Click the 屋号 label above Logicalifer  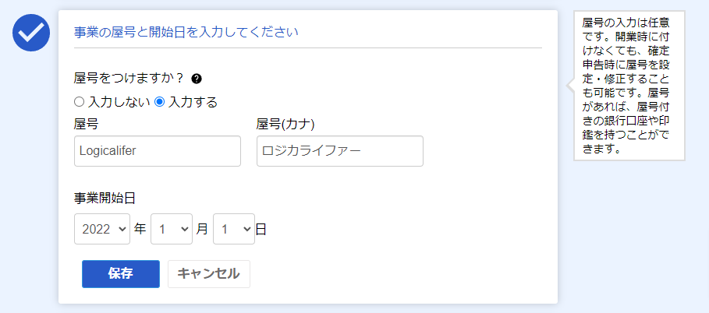pos(86,125)
